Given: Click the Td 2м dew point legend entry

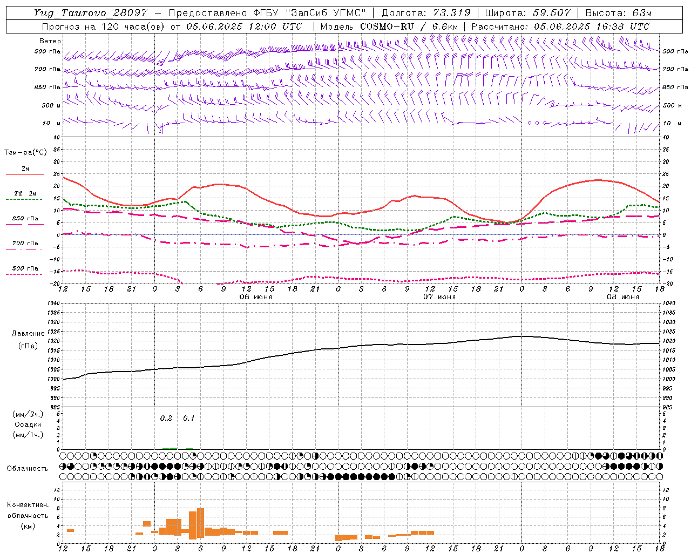Looking at the screenshot, I should point(25,193).
